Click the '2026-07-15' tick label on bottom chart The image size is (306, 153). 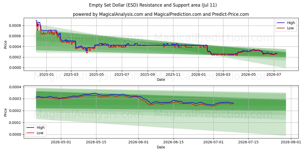click(248, 142)
